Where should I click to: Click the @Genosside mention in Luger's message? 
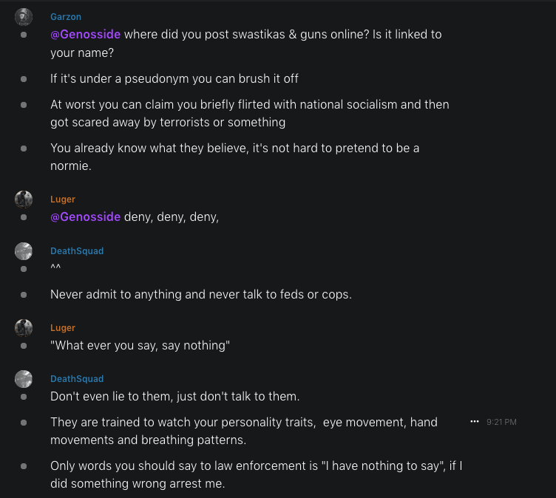coord(85,216)
